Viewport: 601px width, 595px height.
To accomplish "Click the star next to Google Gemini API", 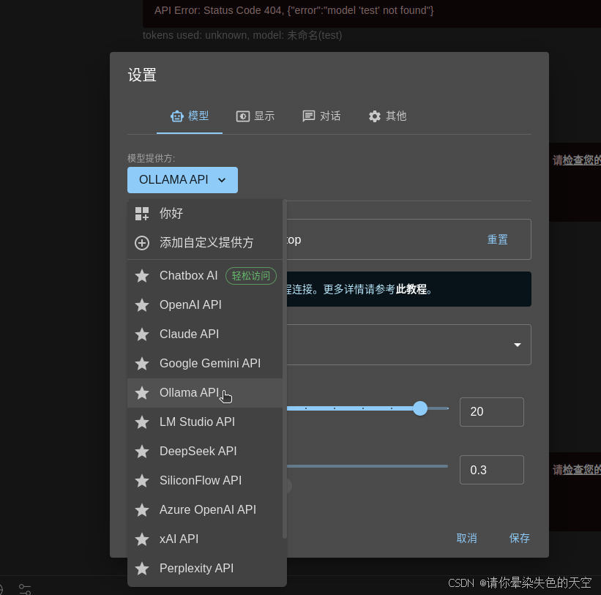I will coord(142,364).
